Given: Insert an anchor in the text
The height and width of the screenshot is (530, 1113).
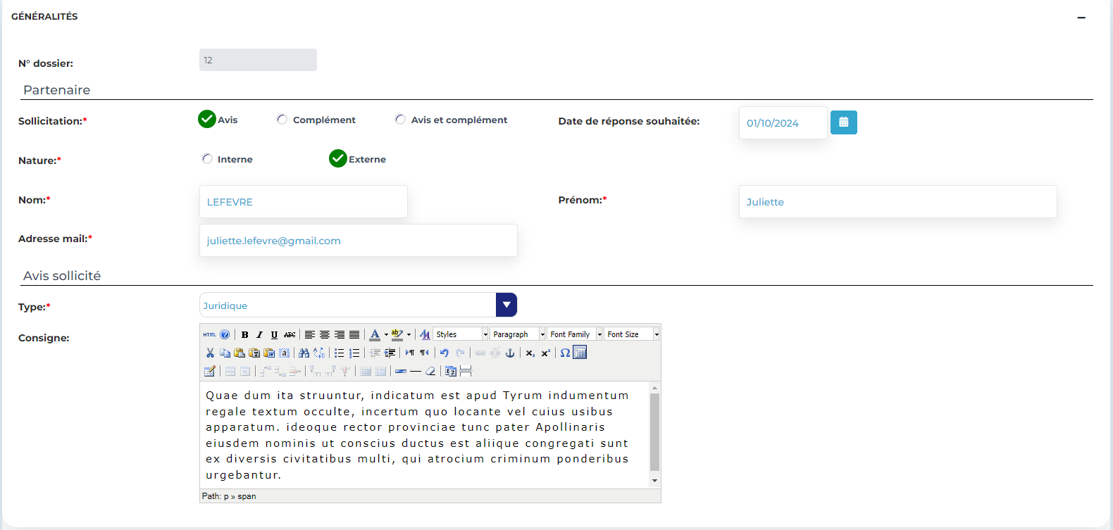Looking at the screenshot, I should 510,353.
